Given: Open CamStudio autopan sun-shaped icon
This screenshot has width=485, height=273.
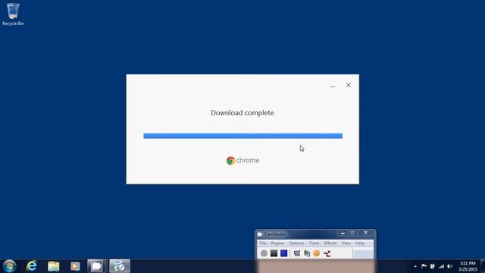Looking at the screenshot, I should pos(317,253).
